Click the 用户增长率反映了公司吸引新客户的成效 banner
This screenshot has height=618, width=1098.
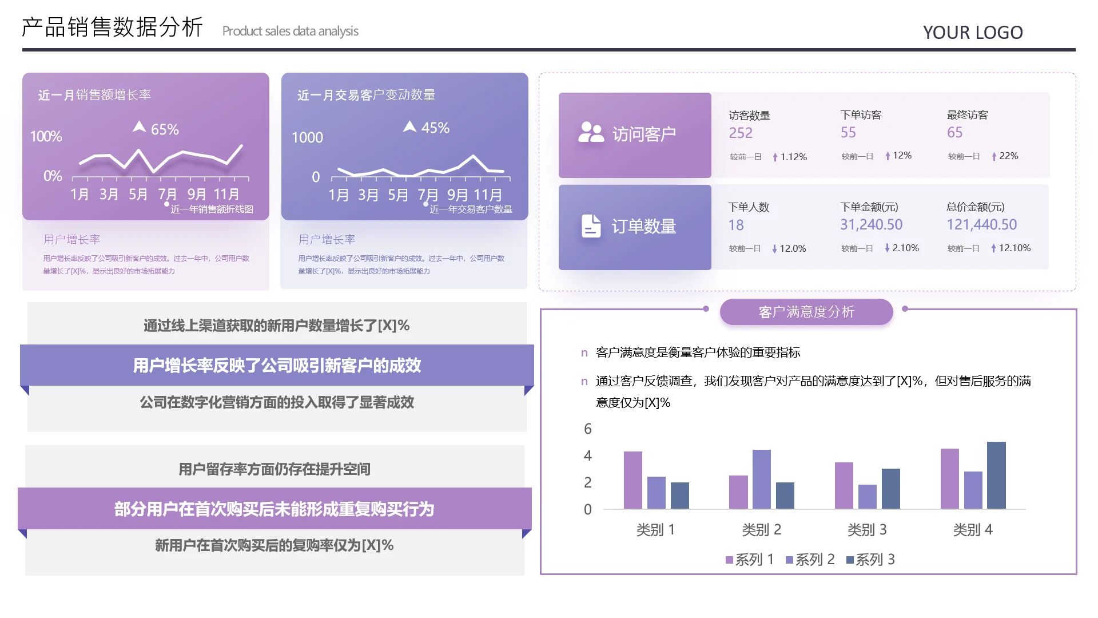pos(277,365)
